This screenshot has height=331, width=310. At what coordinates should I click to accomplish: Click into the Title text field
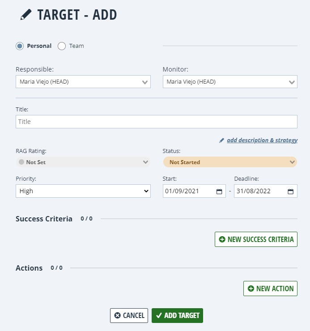[x=157, y=122]
